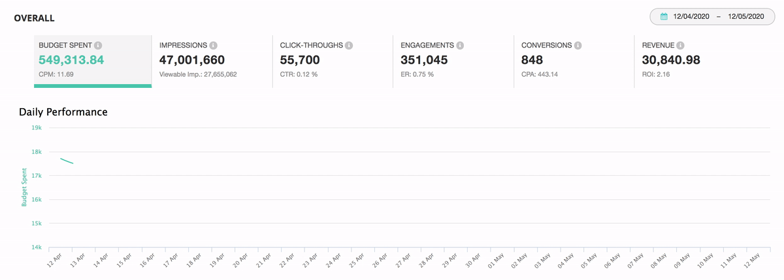Select the Conversions metric tab
This screenshot has height=280, width=784.
point(574,61)
